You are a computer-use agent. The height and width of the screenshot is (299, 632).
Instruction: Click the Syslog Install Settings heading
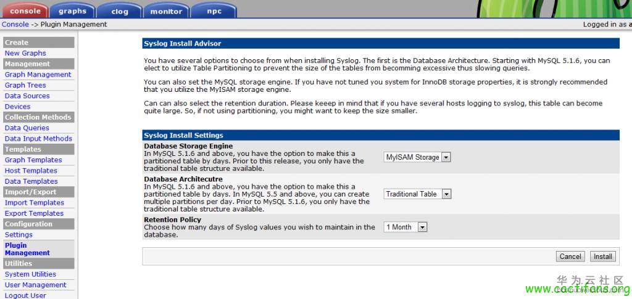[183, 135]
